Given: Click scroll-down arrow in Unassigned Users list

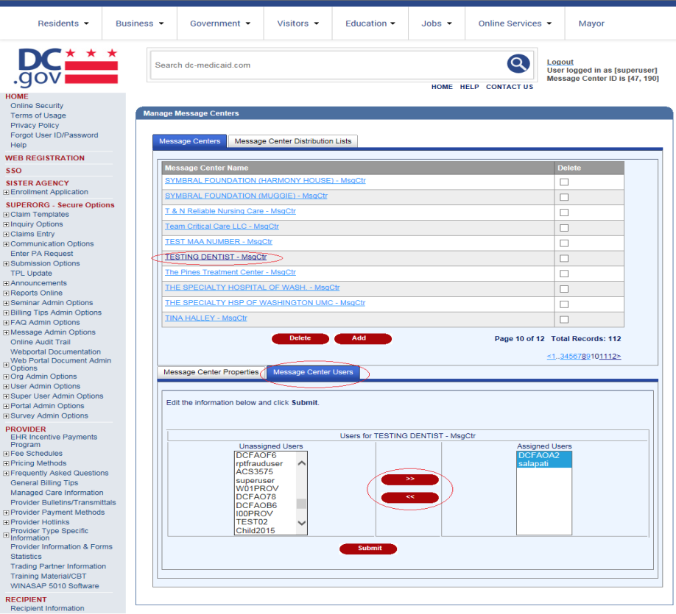Looking at the screenshot, I should (x=301, y=523).
